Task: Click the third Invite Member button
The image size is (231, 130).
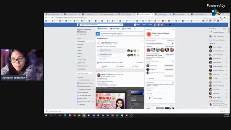Action: 169,76
